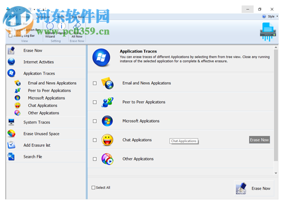The image size is (288, 203).
Task: Toggle the Toggle Caption Bar checkbox
Action: [x=10, y=30]
